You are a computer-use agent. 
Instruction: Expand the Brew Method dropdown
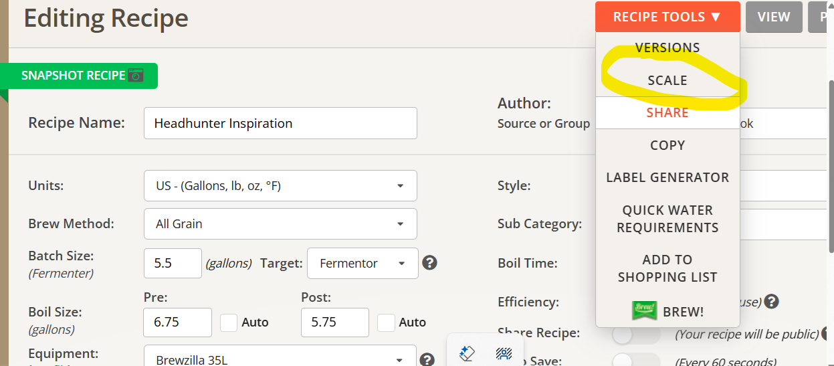(280, 224)
